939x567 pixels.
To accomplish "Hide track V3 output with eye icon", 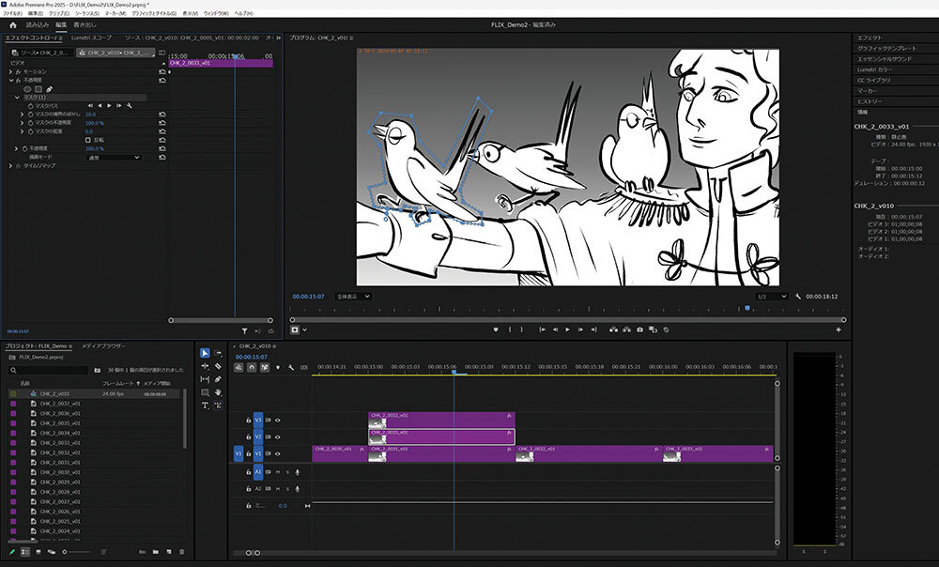I will click(x=277, y=421).
